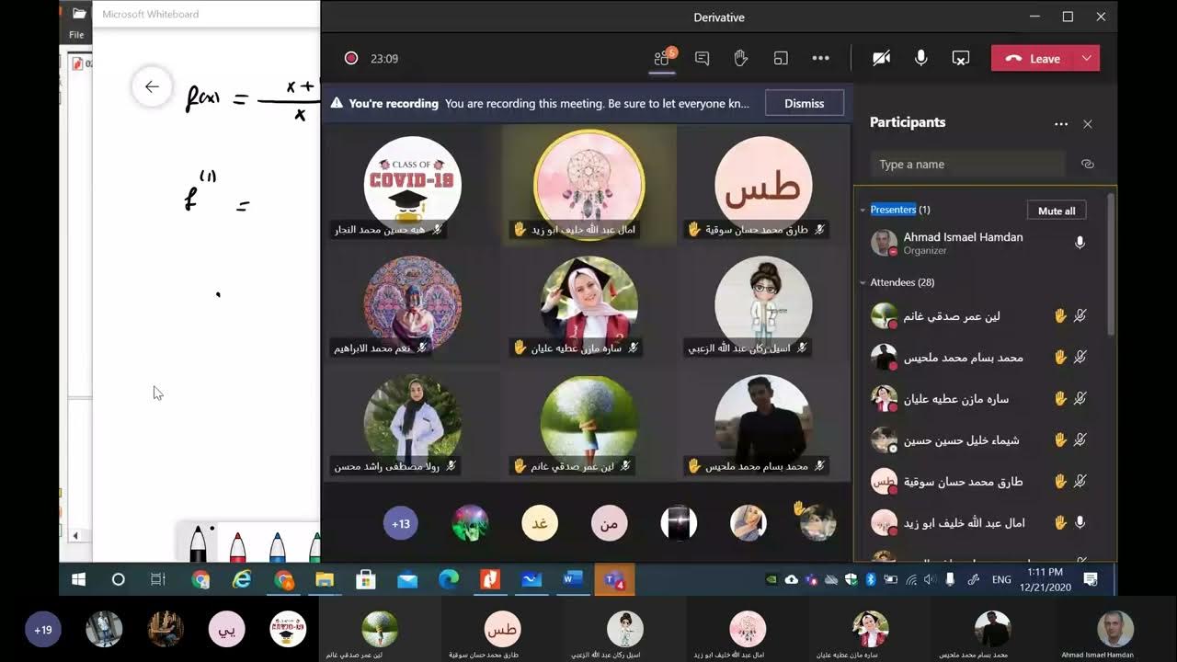Open Cortana circle on taskbar
Viewport: 1177px width, 662px height.
click(x=118, y=579)
